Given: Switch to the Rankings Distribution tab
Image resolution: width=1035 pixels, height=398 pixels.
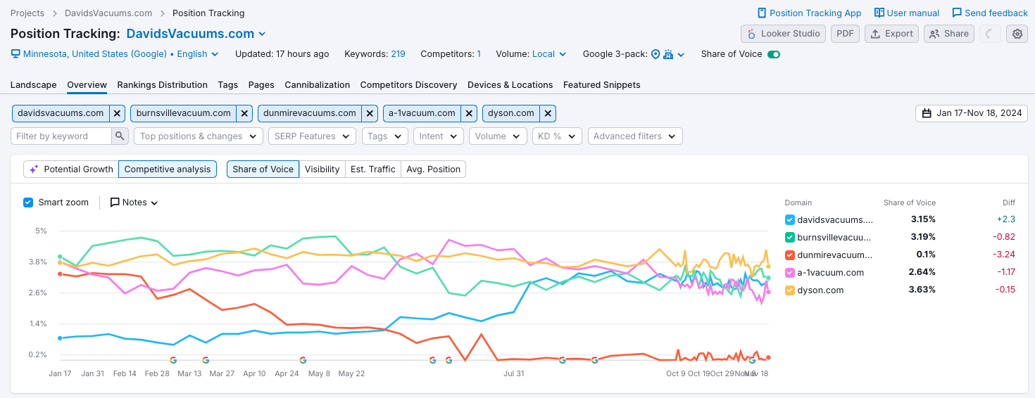Looking at the screenshot, I should pyautogui.click(x=162, y=85).
